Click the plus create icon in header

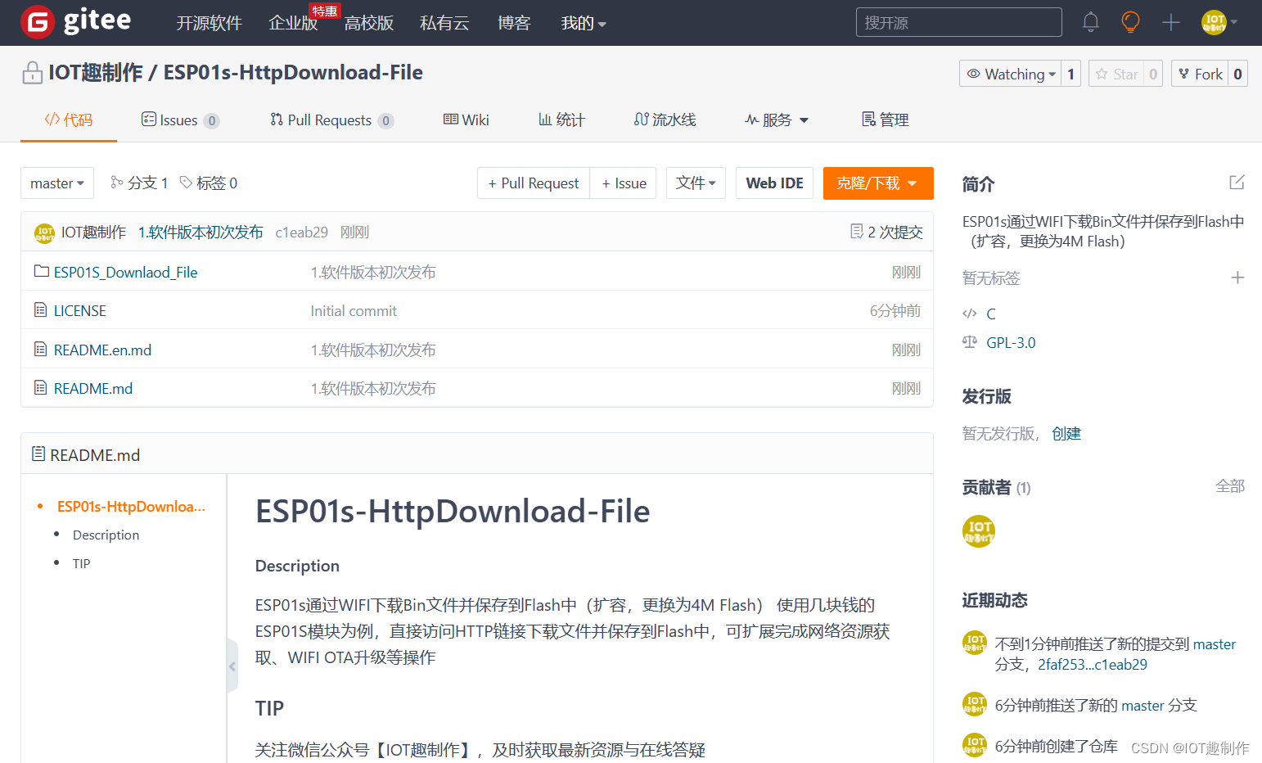click(x=1171, y=22)
